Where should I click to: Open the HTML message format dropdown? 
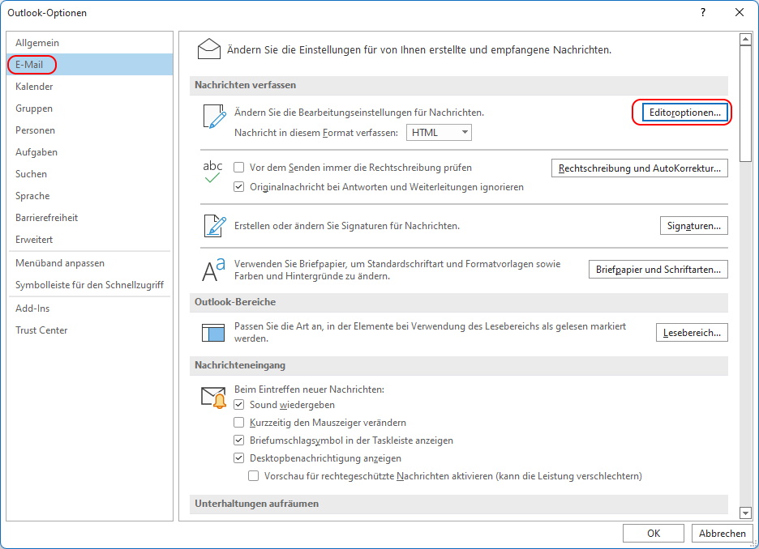(x=439, y=133)
